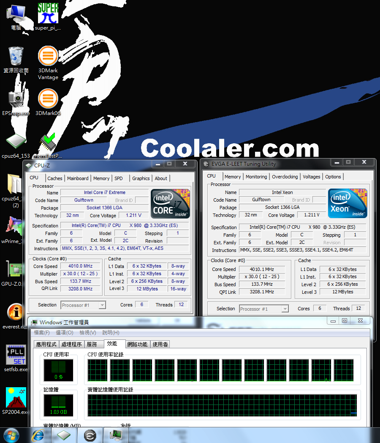The height and width of the screenshot is (443, 380).
Task: Click the CPU-Z Instructions list field
Action: coord(125,248)
